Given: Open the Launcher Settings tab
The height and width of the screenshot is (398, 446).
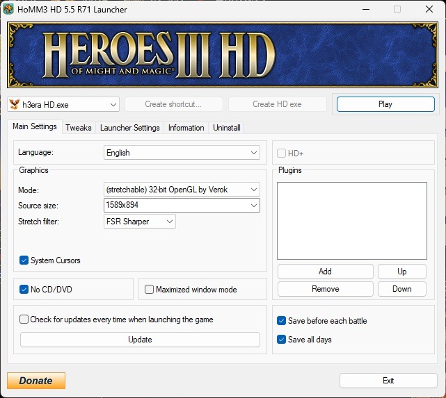Looking at the screenshot, I should (129, 128).
